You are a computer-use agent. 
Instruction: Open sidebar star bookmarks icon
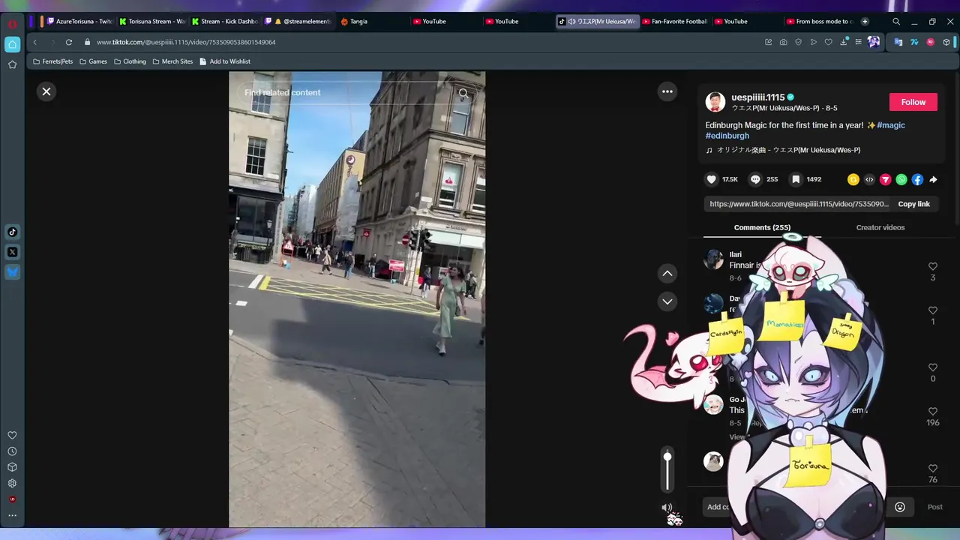(12, 65)
